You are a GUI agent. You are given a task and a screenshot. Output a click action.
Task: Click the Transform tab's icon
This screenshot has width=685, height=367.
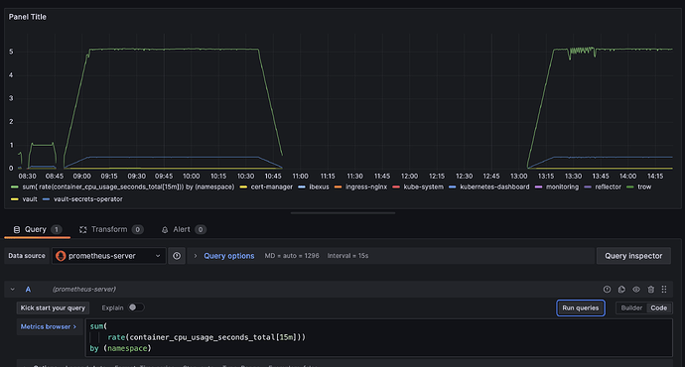pyautogui.click(x=83, y=229)
